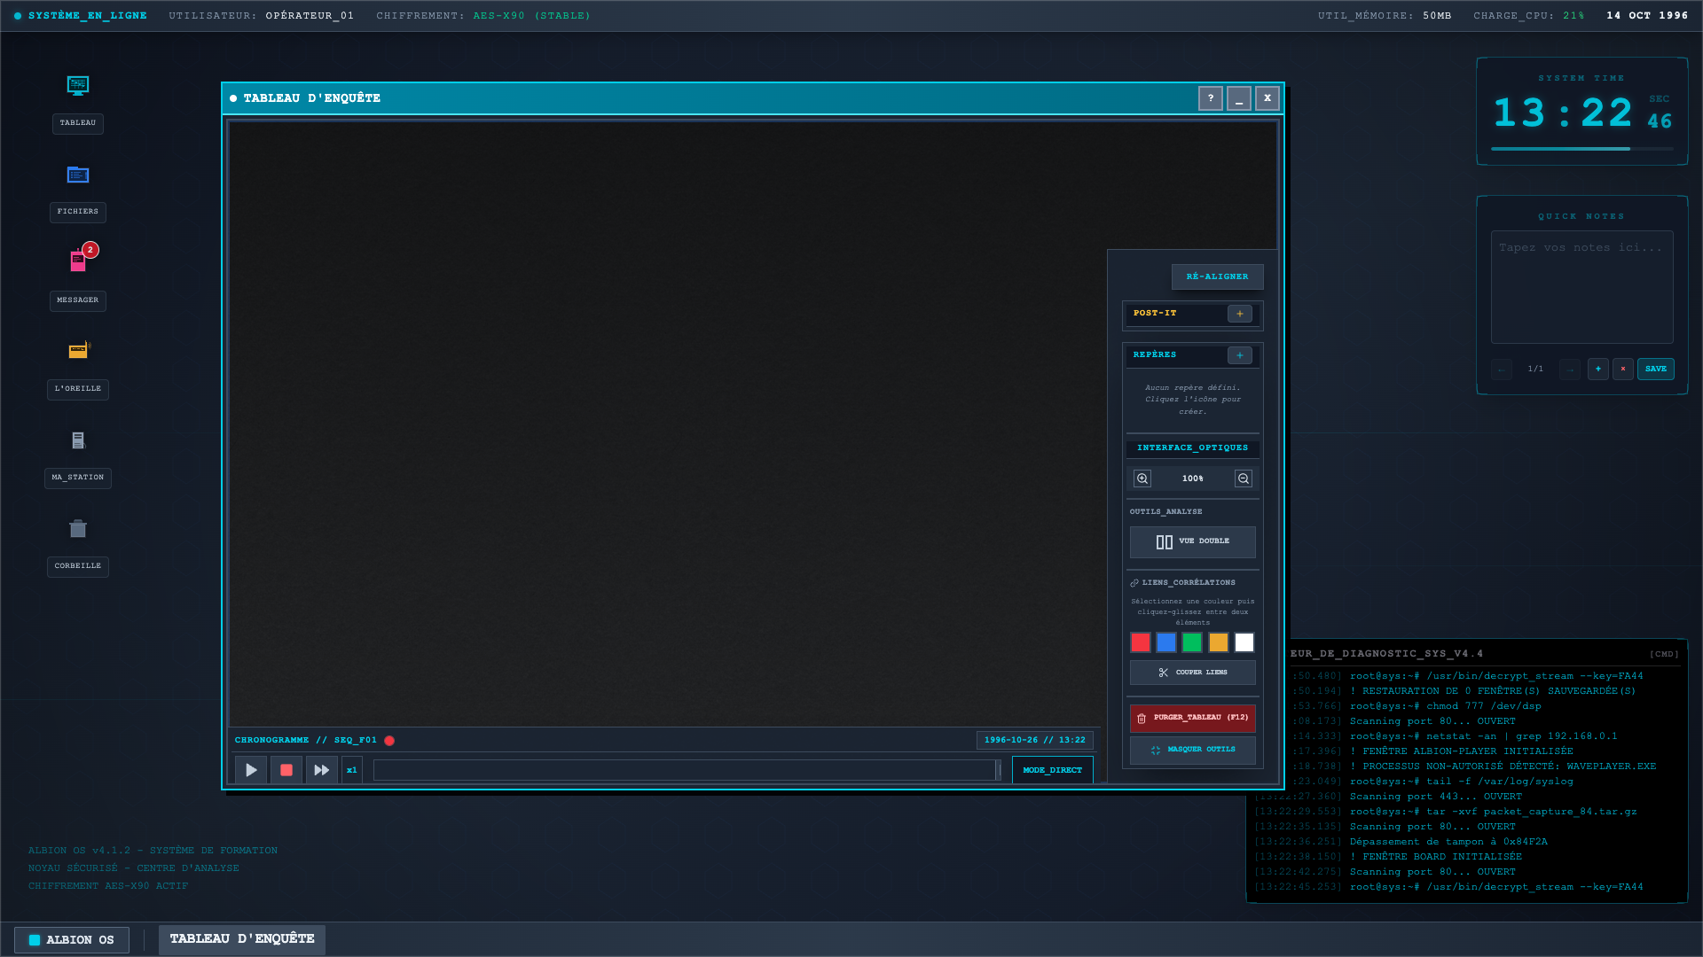Toggle Masquer Outils to hide tools
The image size is (1703, 957).
coord(1192,750)
